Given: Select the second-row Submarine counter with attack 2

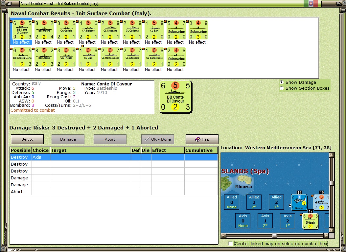Looking at the screenshot, I should (x=176, y=57).
